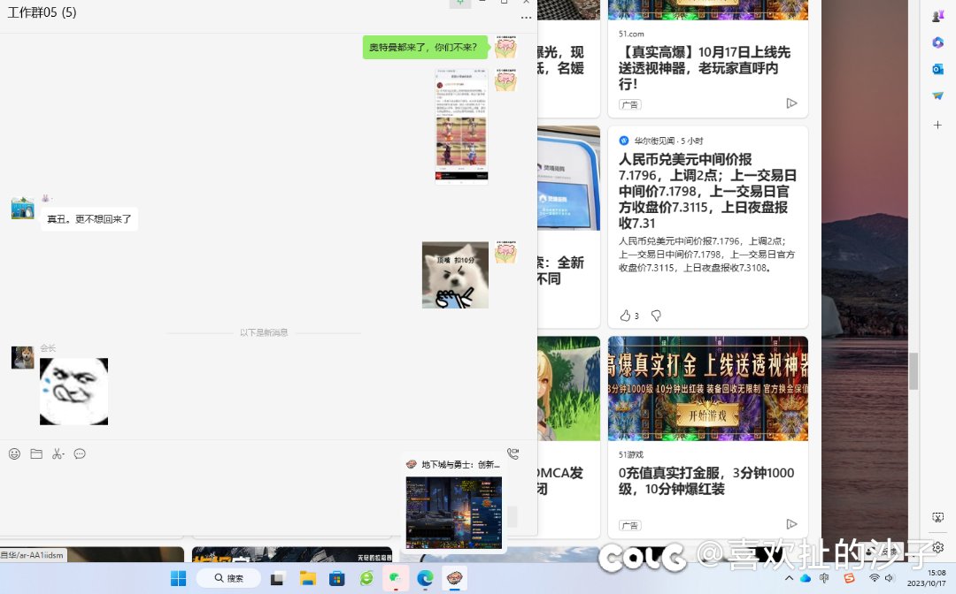956x594 pixels.
Task: Open WeChat from the taskbar
Action: click(396, 578)
